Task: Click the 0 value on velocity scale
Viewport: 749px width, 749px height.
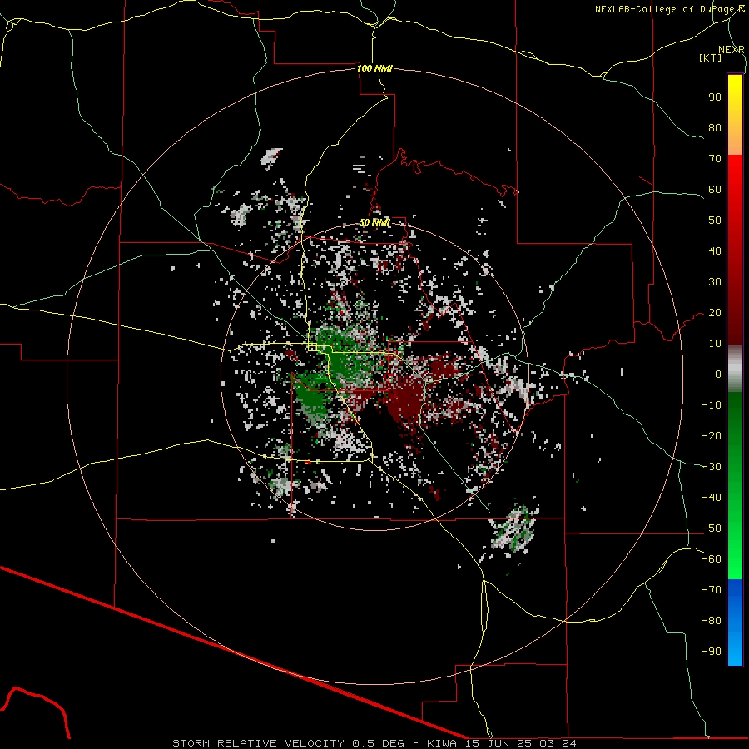Action: point(718,374)
